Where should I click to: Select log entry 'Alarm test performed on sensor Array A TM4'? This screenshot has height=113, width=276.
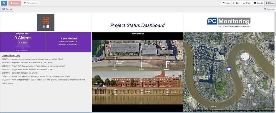pos(43,82)
